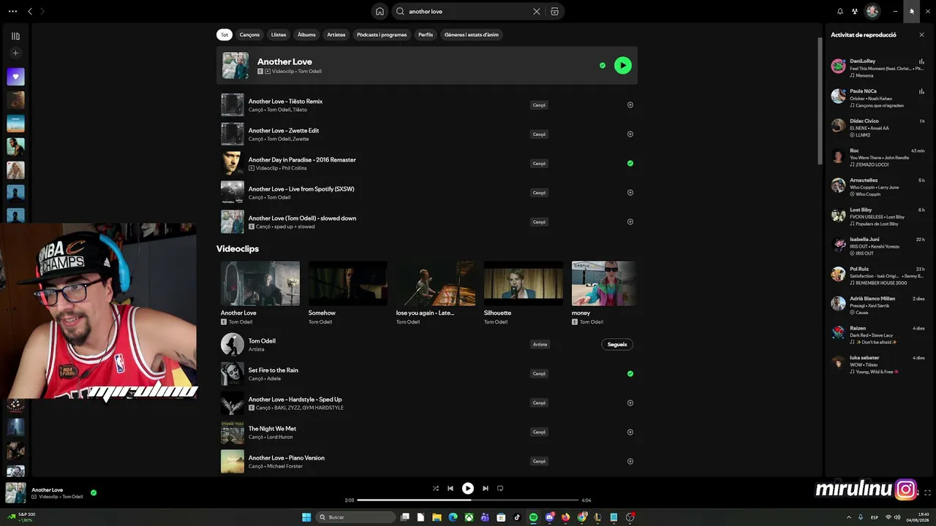
Task: Follow Tom Odell with Segueix button
Action: tap(617, 345)
